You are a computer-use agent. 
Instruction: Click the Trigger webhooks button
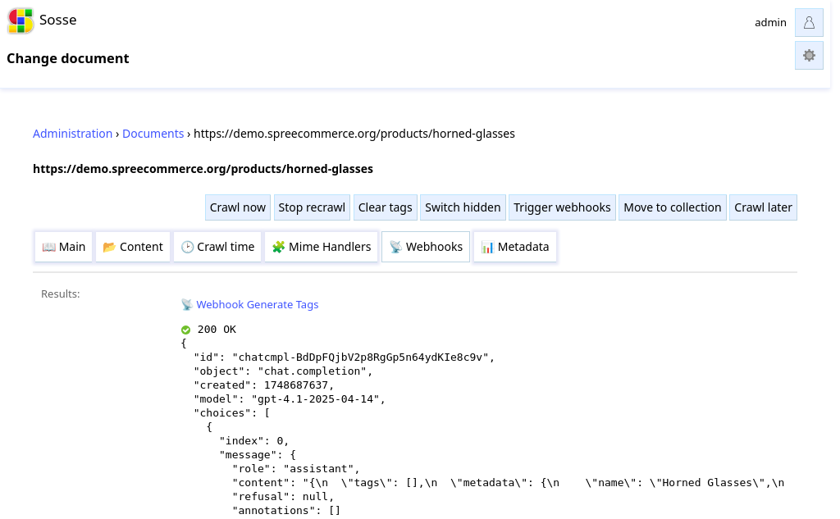click(x=562, y=207)
